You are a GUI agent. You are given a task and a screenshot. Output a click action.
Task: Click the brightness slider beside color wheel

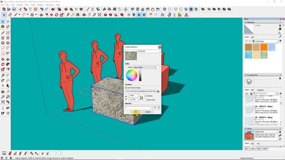pyautogui.click(x=140, y=76)
